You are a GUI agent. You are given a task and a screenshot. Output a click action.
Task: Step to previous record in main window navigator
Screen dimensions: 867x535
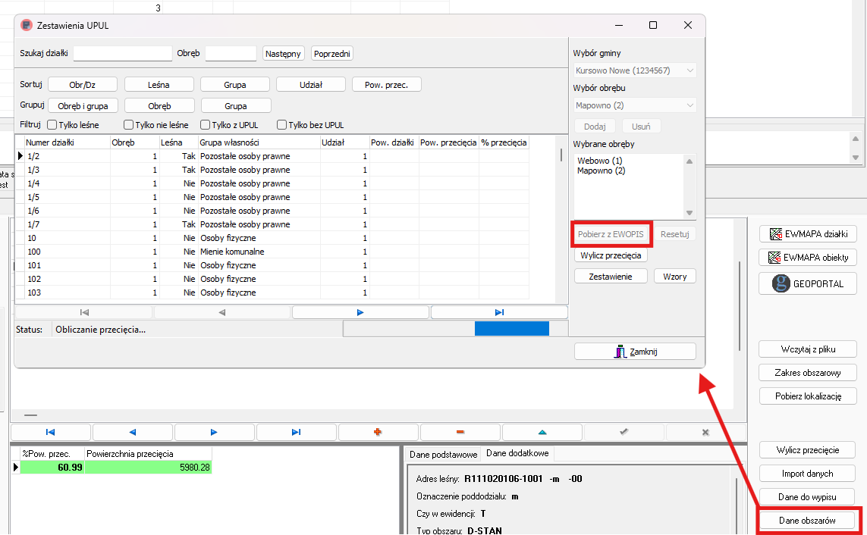coord(132,432)
